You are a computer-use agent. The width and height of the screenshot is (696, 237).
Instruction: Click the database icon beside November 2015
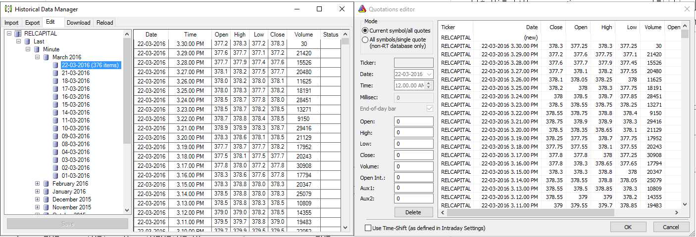[47, 207]
